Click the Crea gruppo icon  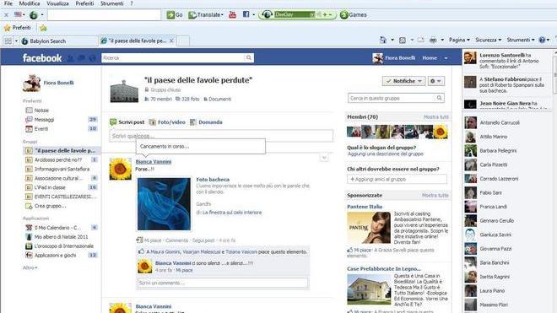[x=30, y=206]
